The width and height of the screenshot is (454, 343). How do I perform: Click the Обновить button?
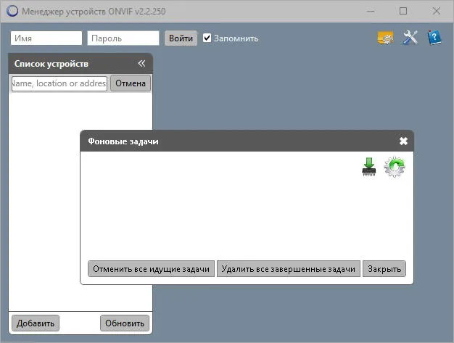(125, 323)
